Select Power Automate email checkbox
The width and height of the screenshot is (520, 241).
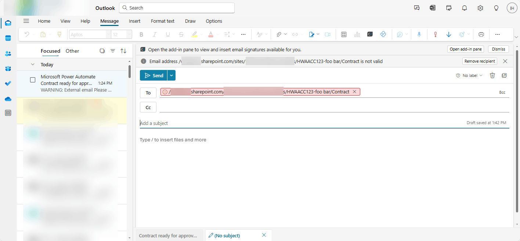coord(33,80)
